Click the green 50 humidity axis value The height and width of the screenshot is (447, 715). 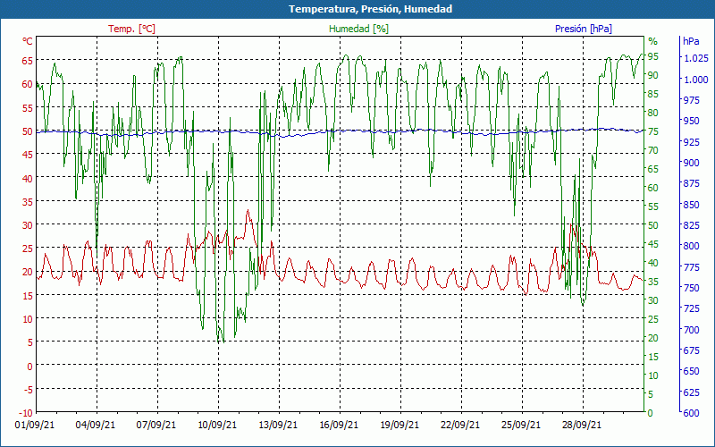tap(652, 225)
